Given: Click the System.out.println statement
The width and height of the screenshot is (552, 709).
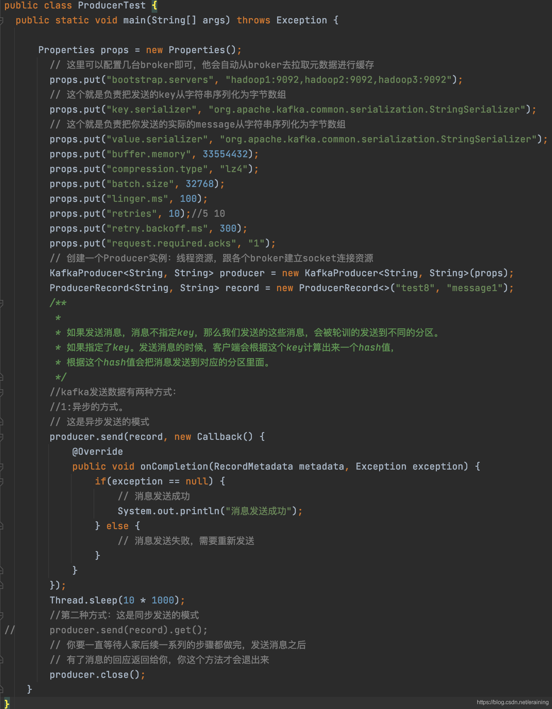Looking at the screenshot, I should pos(210,511).
